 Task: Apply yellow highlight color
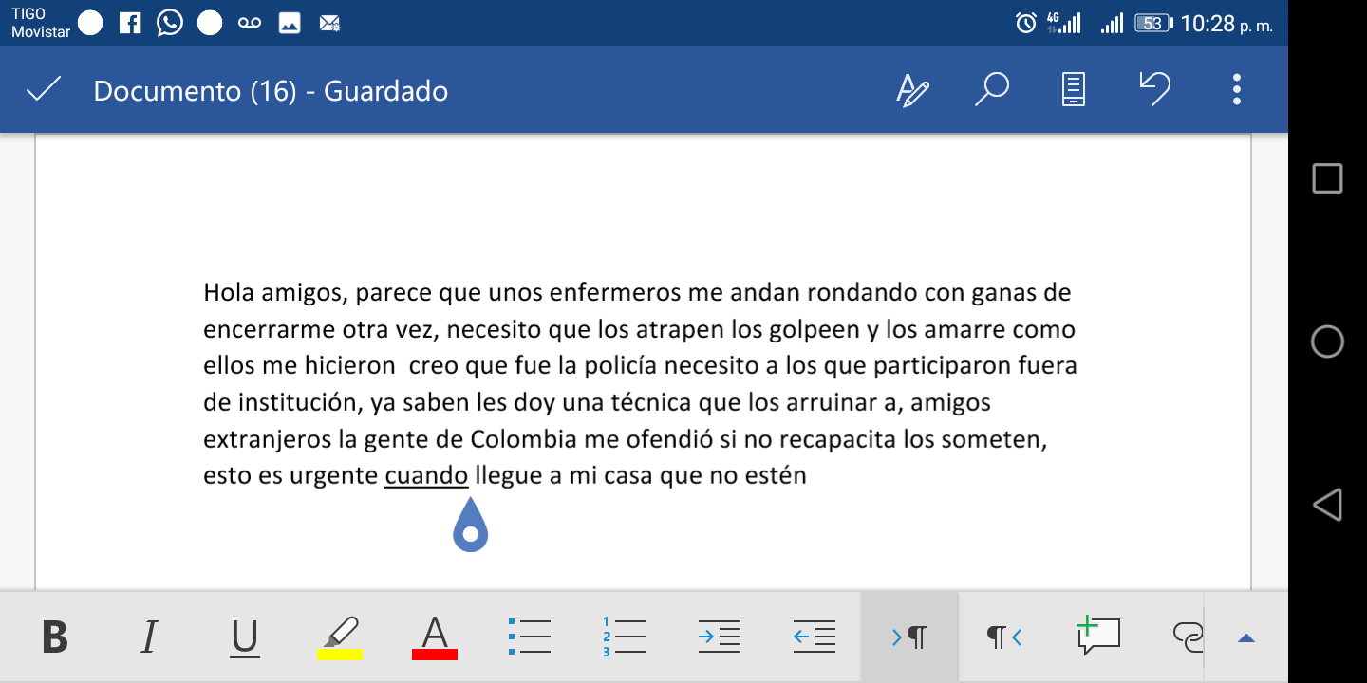339,637
